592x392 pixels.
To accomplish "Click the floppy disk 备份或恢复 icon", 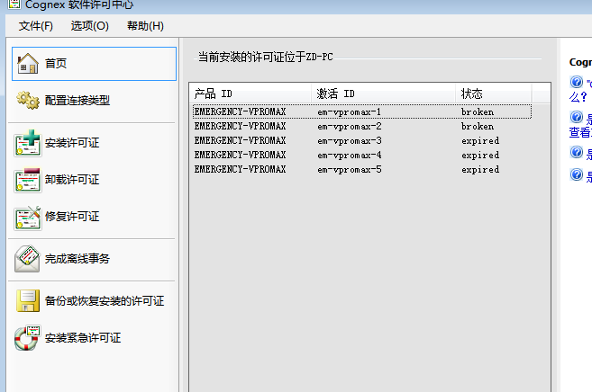I will [x=28, y=300].
